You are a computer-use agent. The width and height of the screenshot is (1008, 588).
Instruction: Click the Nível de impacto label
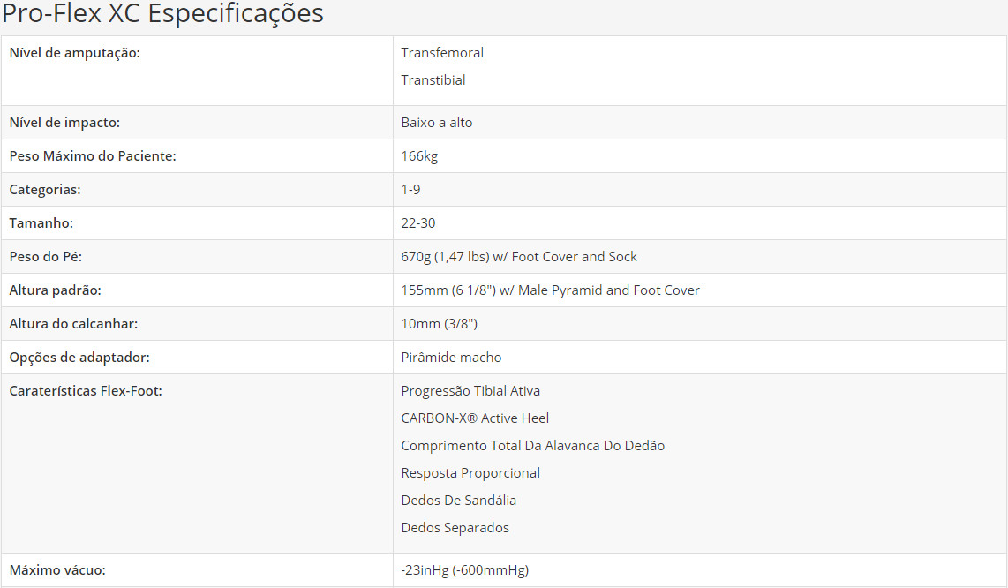coord(64,123)
